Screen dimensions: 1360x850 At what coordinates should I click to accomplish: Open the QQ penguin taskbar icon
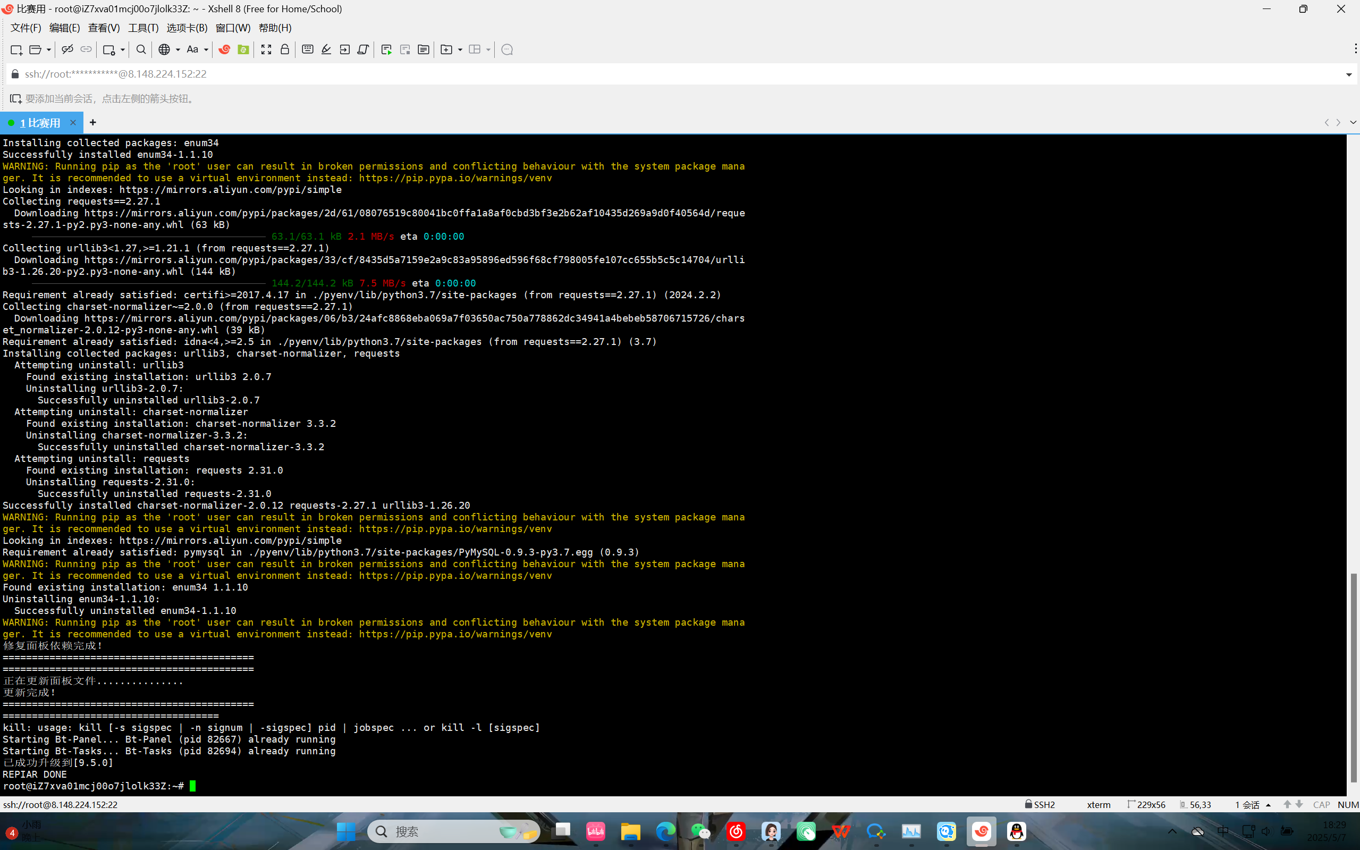pos(1017,831)
